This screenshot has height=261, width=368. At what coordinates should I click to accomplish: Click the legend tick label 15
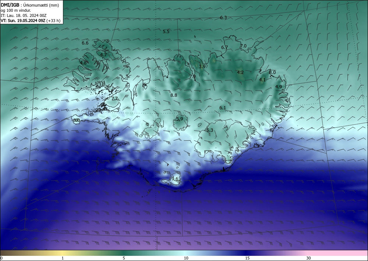point(247,258)
